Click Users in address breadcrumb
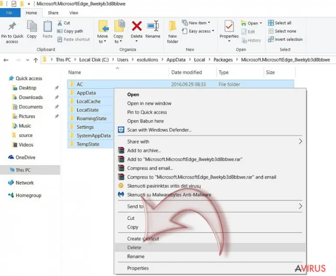Viewport: 336px width, 276px height. click(122, 60)
